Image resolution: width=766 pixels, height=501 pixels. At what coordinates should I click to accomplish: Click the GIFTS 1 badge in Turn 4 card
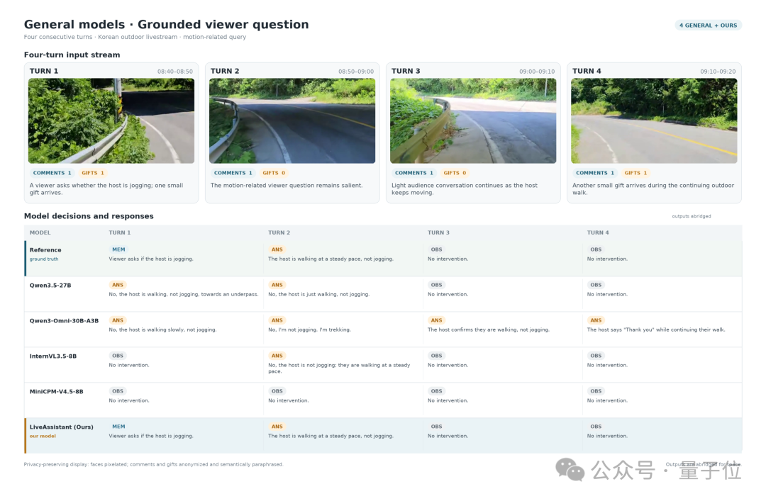pyautogui.click(x=635, y=173)
